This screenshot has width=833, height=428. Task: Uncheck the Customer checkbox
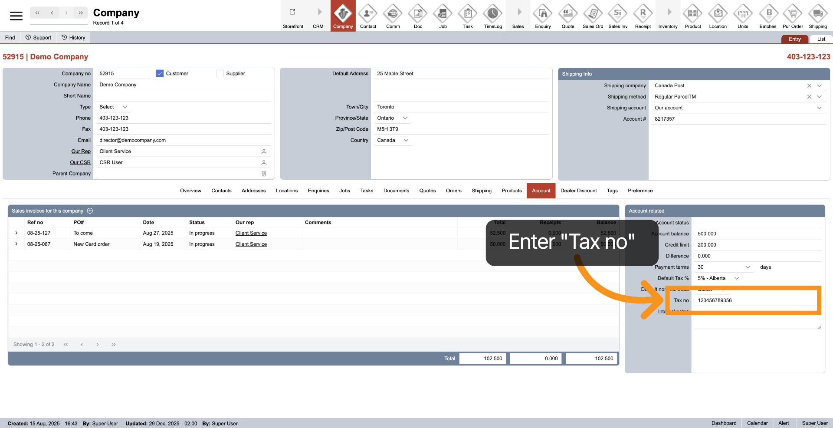pos(160,74)
